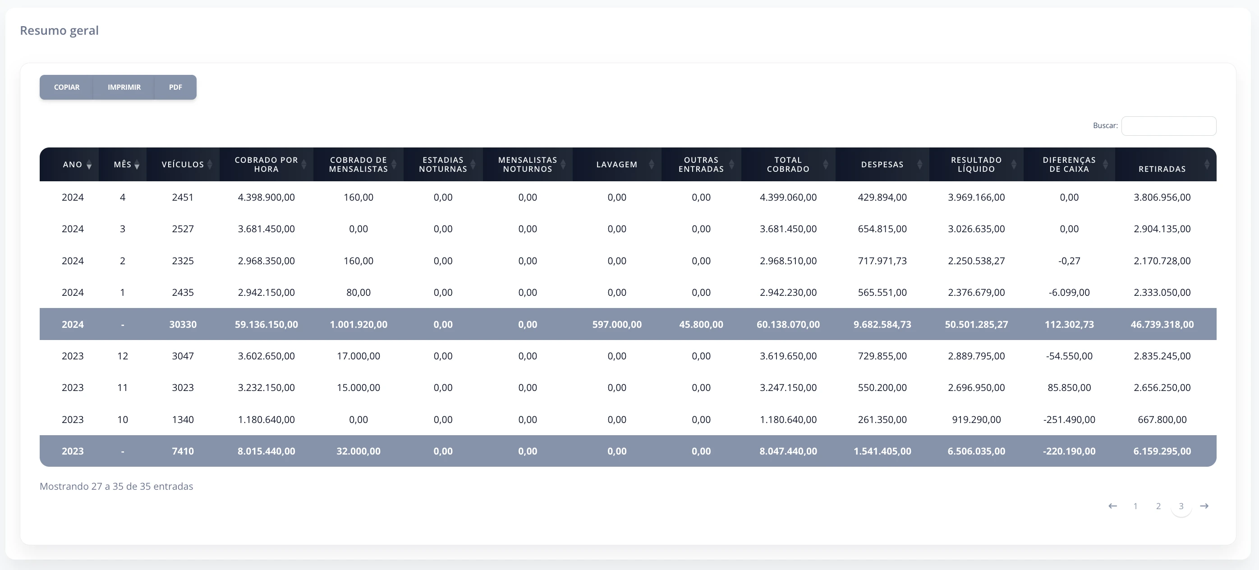Sort by DIFERENÇAS DE CAIXA column
Screen dimensions: 1259x570
[1069, 164]
